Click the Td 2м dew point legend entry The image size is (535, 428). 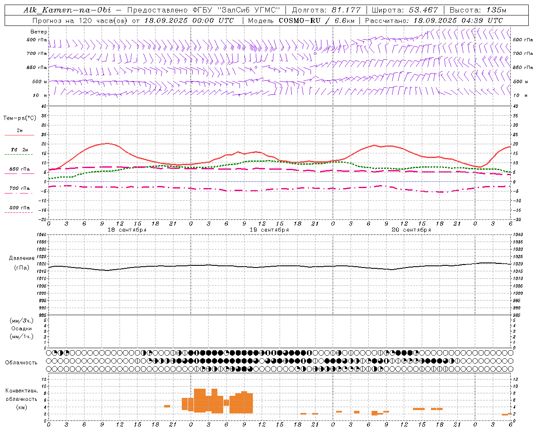click(x=19, y=149)
